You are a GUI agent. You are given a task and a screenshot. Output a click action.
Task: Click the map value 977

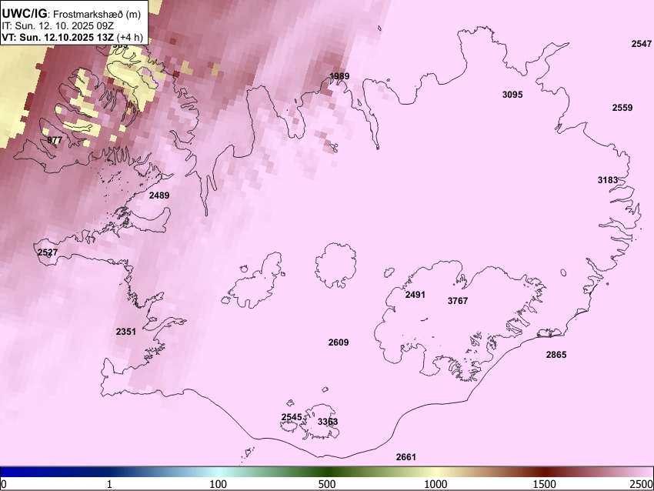click(55, 140)
